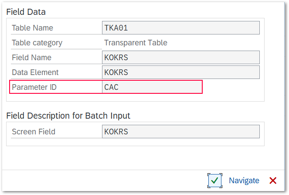Screen dimensions: 289x195
Task: Focus the Screen Field input box
Action: [180, 132]
